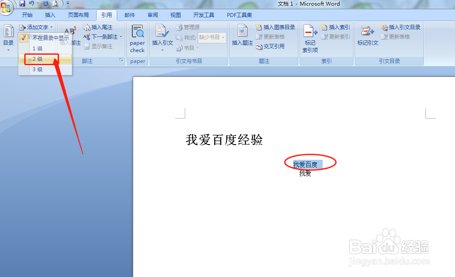This screenshot has width=455, height=277.
Task: Click 显示备注 show notes
Action: pos(98,46)
